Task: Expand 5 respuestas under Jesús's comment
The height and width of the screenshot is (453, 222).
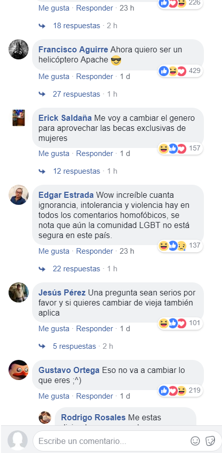Action: tap(74, 346)
